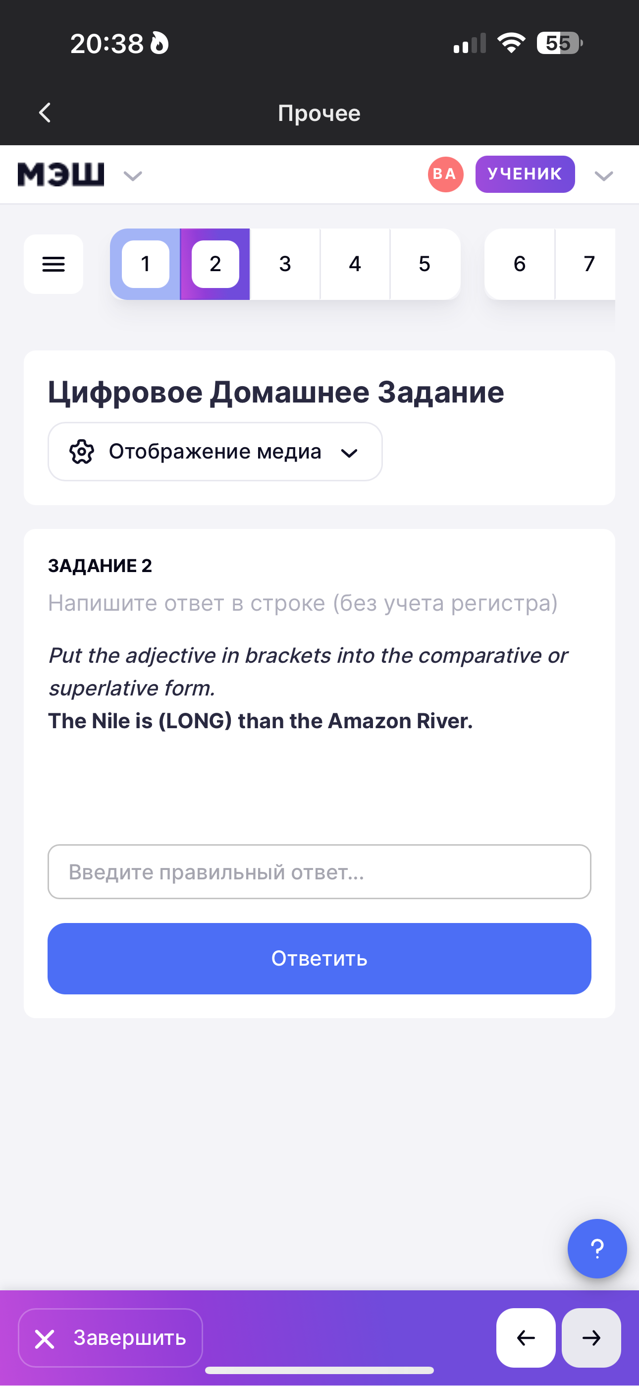
Task: Open the question mark help button
Action: (x=596, y=1248)
